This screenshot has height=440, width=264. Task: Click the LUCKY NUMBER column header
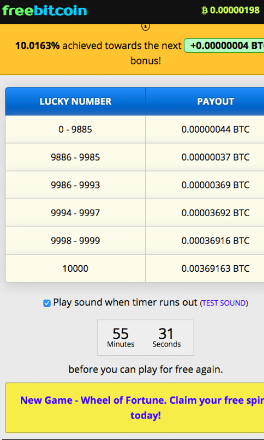pyautogui.click(x=75, y=101)
